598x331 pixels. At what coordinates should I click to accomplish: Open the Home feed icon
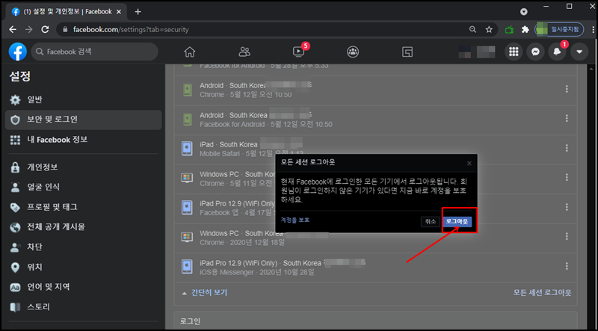[x=190, y=52]
